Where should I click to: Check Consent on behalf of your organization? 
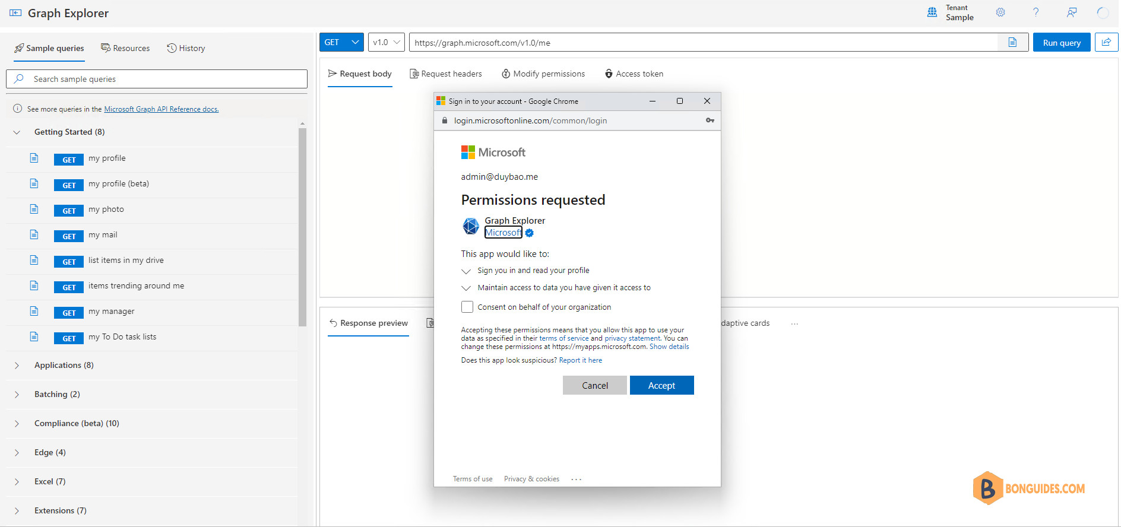pyautogui.click(x=467, y=307)
